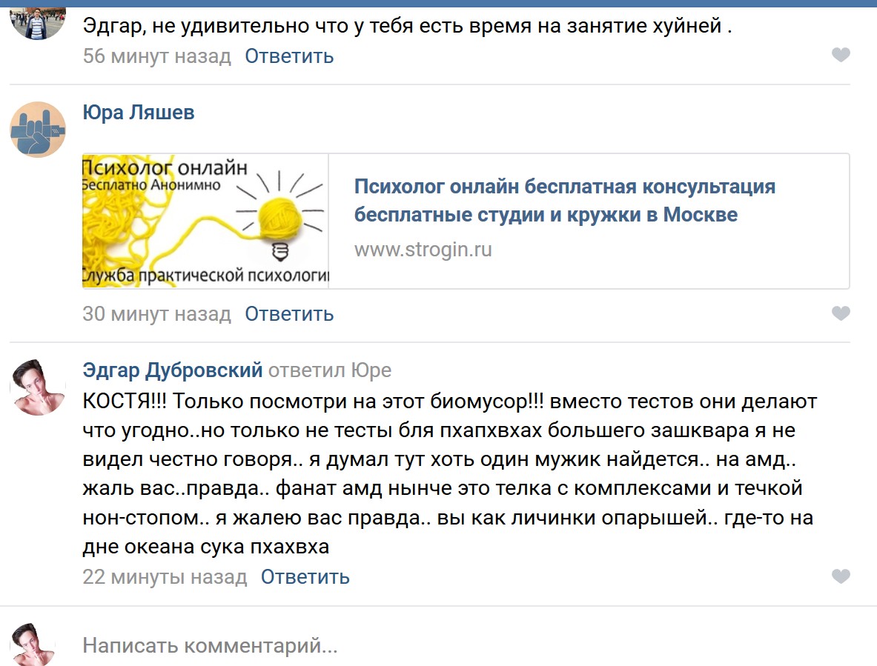Like the comment posted 56 minutes ago
Image resolution: width=877 pixels, height=666 pixels.
coord(840,56)
